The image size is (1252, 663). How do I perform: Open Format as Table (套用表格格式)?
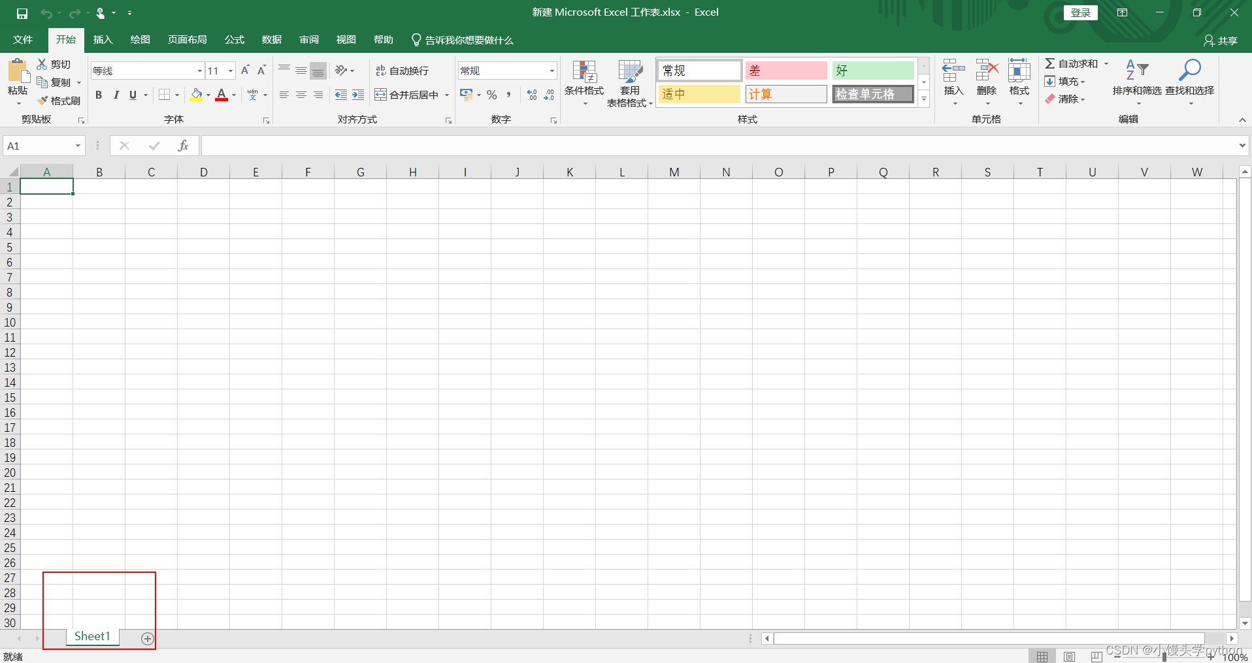pos(630,83)
